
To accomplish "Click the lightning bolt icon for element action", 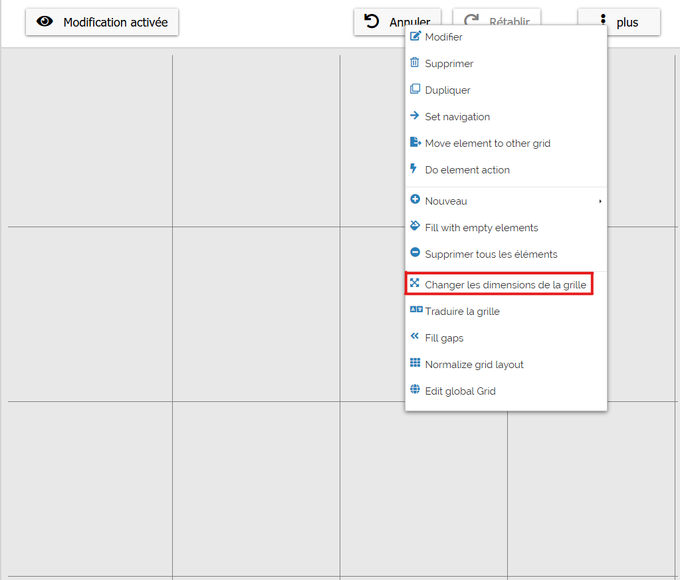I will pos(415,169).
